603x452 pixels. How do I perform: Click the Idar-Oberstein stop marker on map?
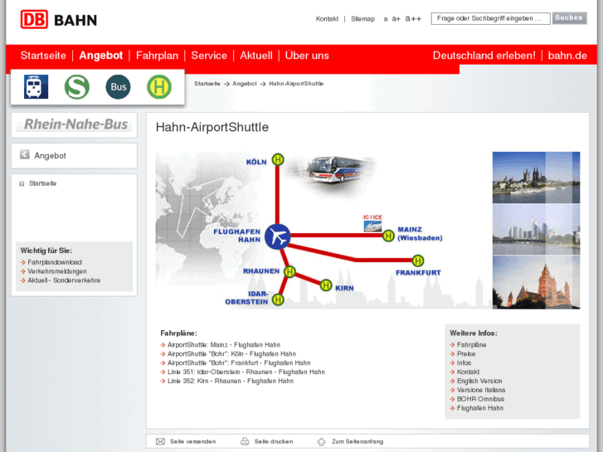pyautogui.click(x=278, y=299)
